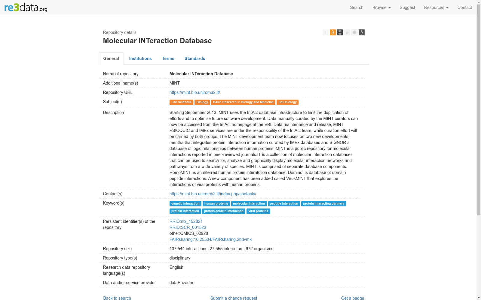Viewport: 481px width, 300px height.
Task: Click the Life Sciences subject tag
Action: [181, 102]
